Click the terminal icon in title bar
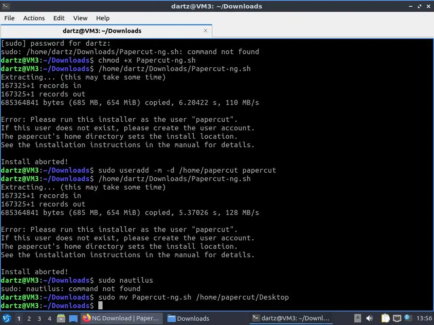The width and height of the screenshot is (434, 325). point(6,6)
